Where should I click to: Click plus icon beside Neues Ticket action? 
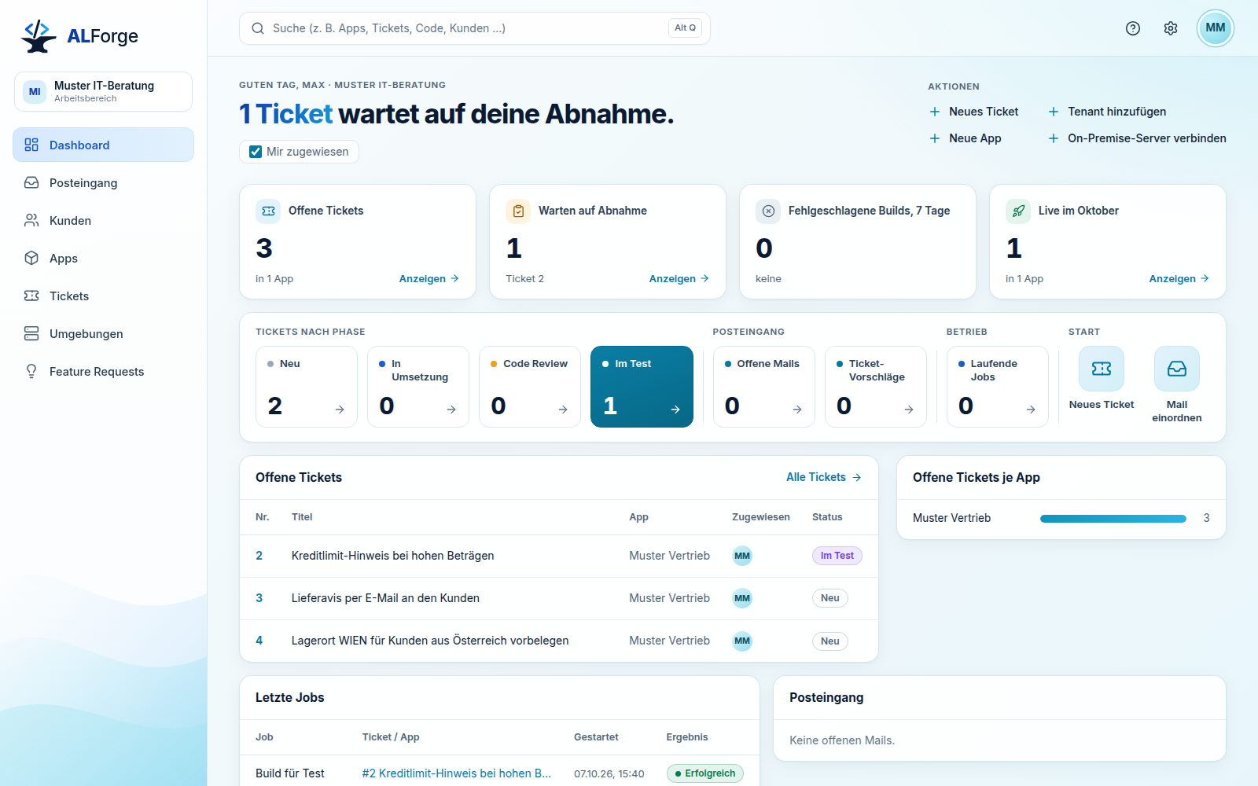pyautogui.click(x=935, y=112)
